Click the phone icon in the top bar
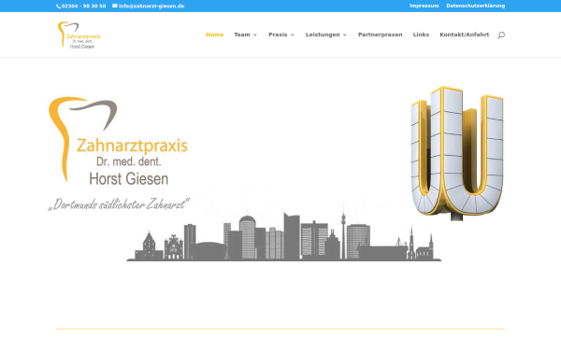Image resolution: width=561 pixels, height=350 pixels. (58, 7)
